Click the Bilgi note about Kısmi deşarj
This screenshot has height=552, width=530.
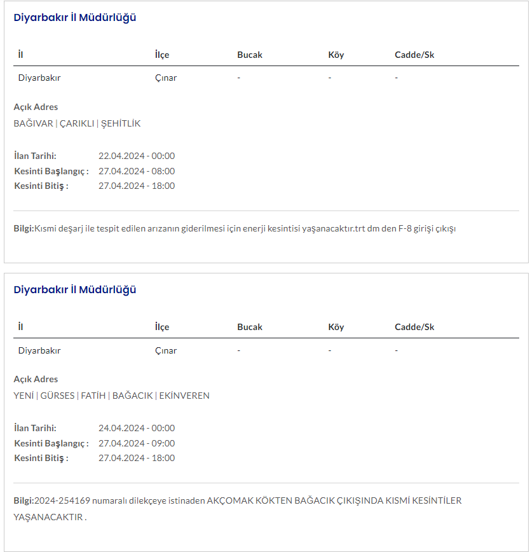click(235, 228)
